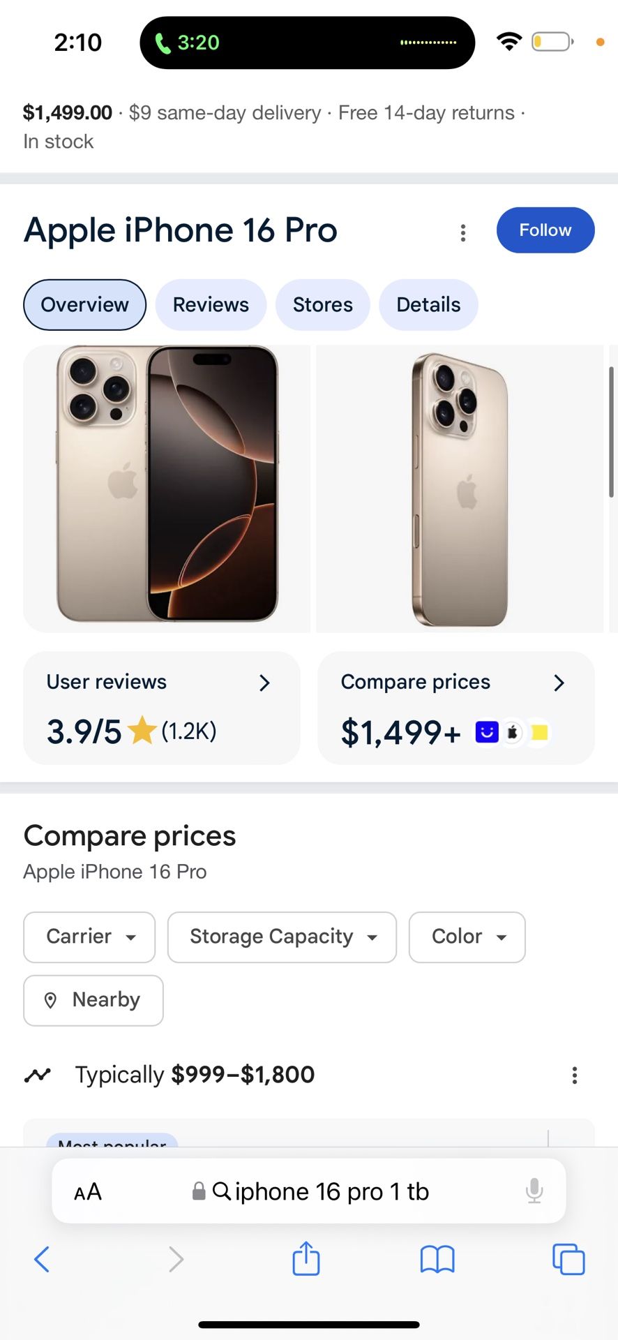Show all open Safari tabs
618x1340 pixels.
coord(568,1259)
